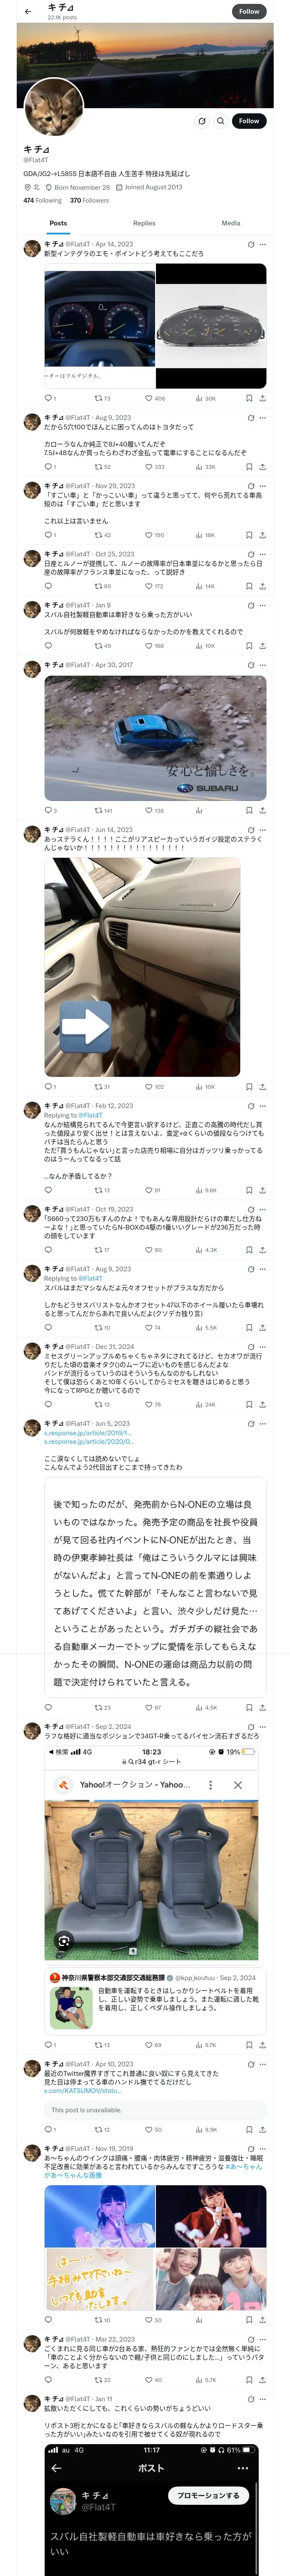This screenshot has height=2576, width=290.
Task: Open the profile search magnifier icon
Action: pos(220,121)
